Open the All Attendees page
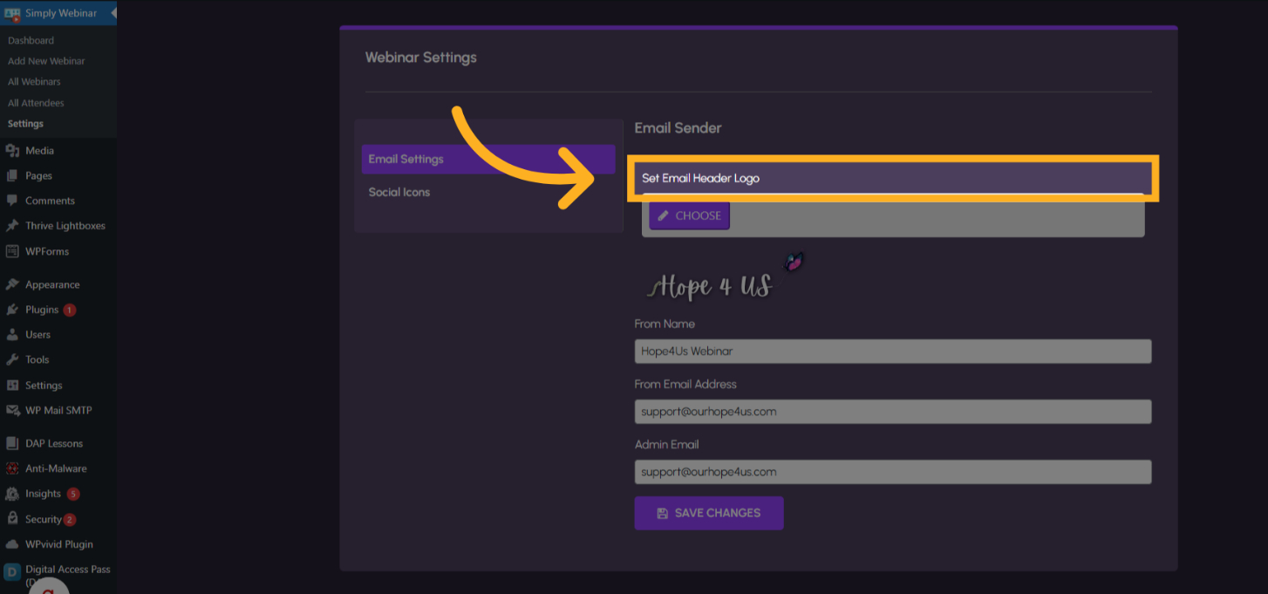 point(36,103)
